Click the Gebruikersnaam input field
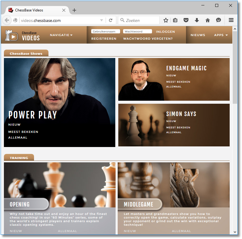Image resolution: width=242 pixels, height=239 pixels. coord(106,32)
